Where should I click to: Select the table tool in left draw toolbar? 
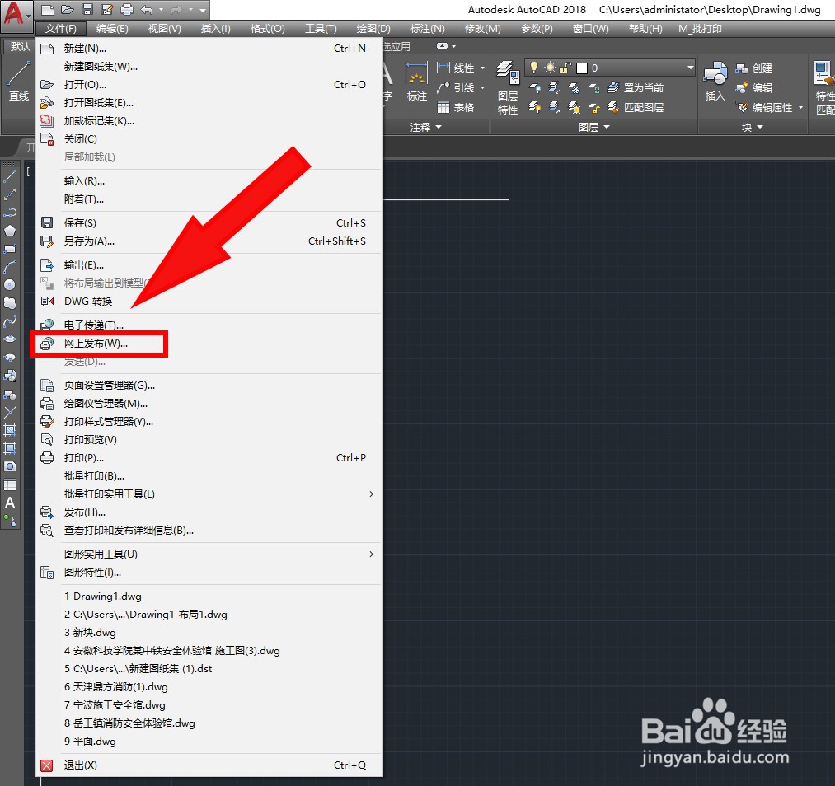(x=10, y=484)
